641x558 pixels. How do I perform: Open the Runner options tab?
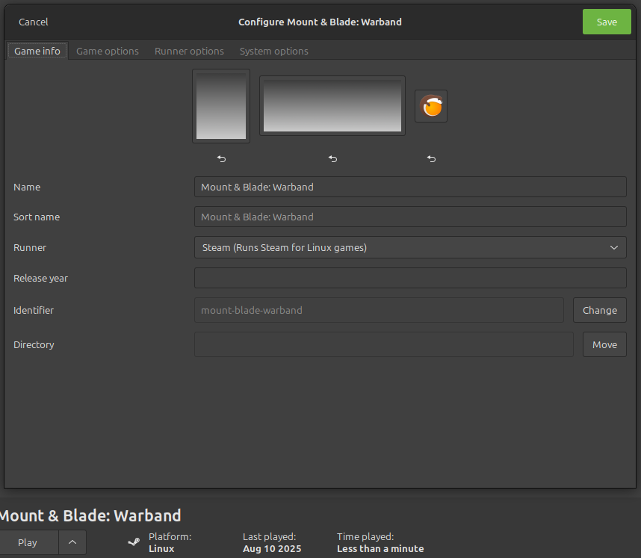[x=189, y=51]
